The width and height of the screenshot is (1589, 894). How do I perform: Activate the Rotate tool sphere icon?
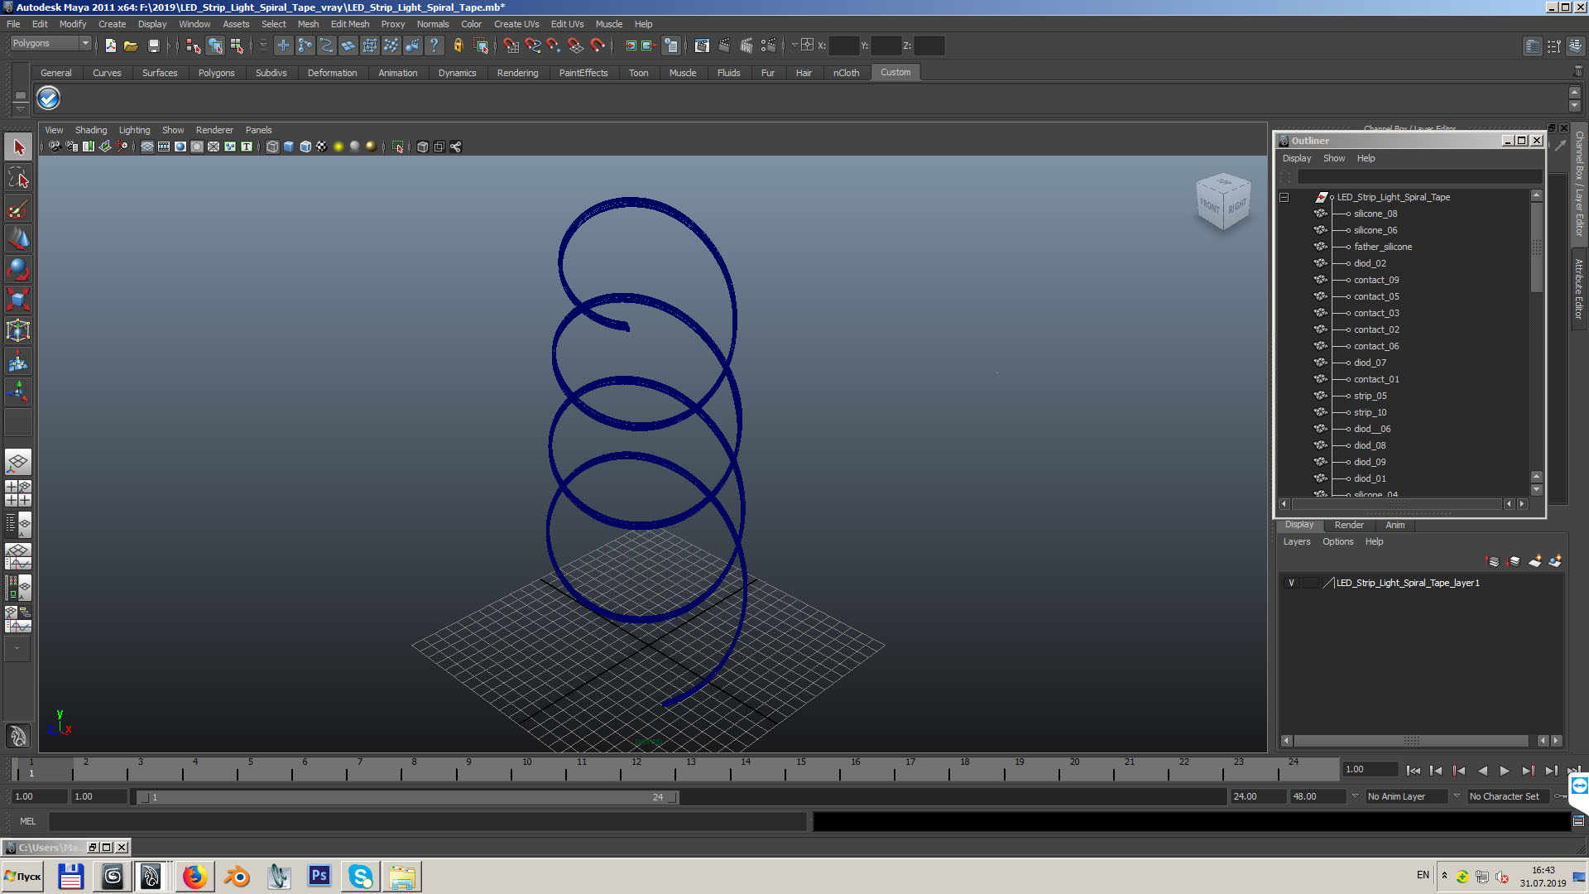coord(18,269)
